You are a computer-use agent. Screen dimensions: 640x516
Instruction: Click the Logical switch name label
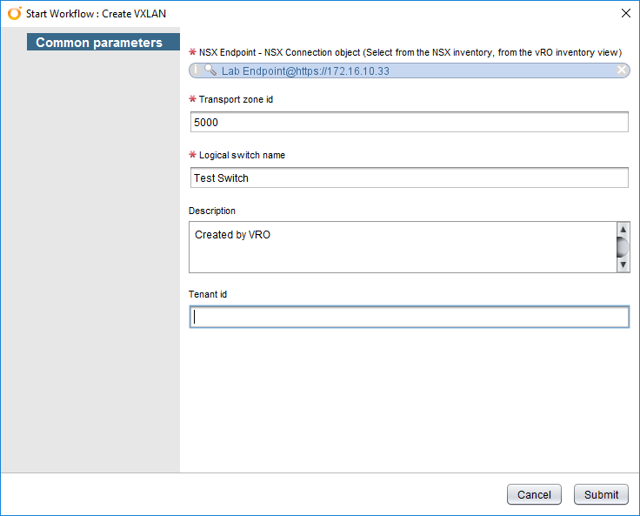pyautogui.click(x=242, y=155)
